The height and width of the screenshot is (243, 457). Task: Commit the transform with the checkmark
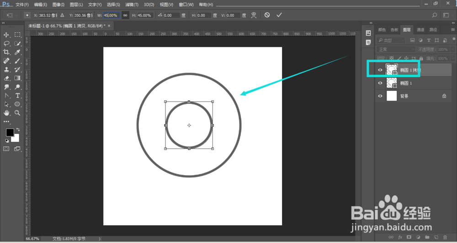[279, 15]
